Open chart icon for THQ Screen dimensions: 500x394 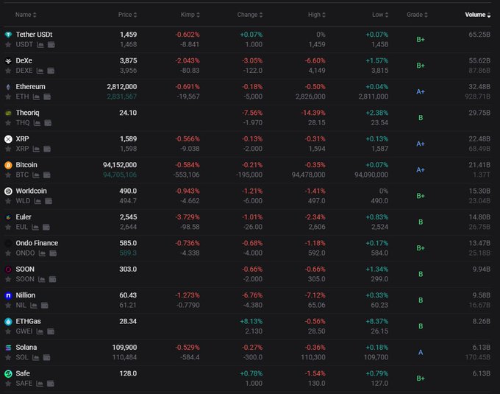point(37,123)
